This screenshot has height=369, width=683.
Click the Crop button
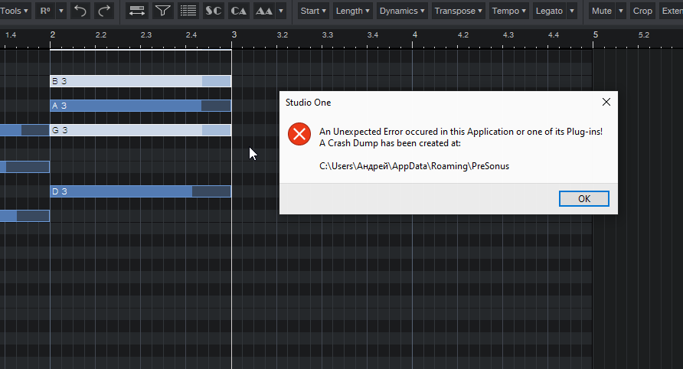642,11
